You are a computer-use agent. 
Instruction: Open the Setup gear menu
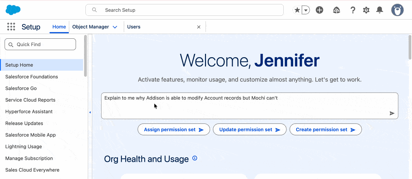point(366,10)
